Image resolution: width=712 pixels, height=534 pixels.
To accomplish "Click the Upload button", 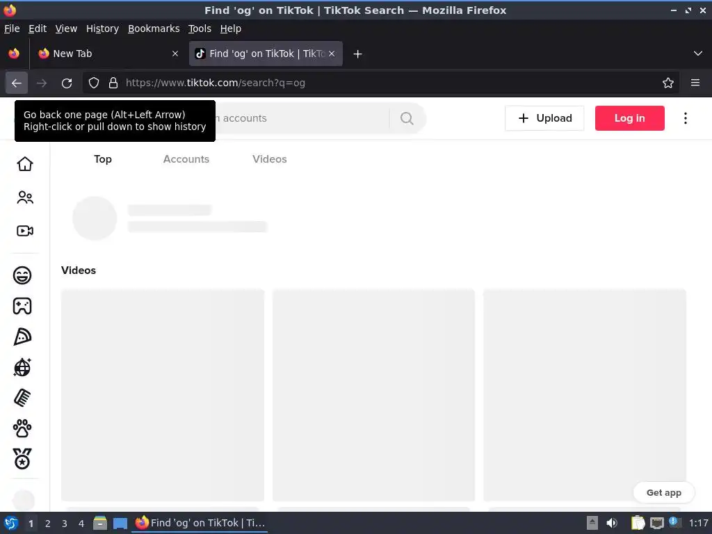I will click(544, 118).
